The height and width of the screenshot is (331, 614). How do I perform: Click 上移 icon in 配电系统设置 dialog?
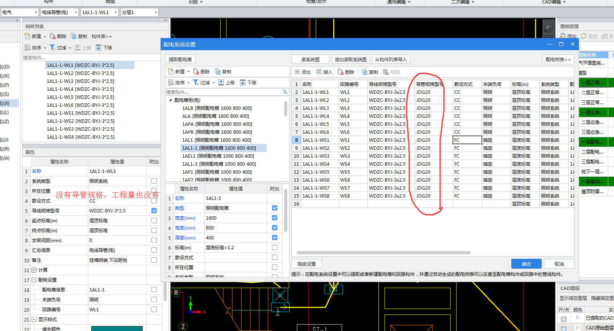coord(221,82)
